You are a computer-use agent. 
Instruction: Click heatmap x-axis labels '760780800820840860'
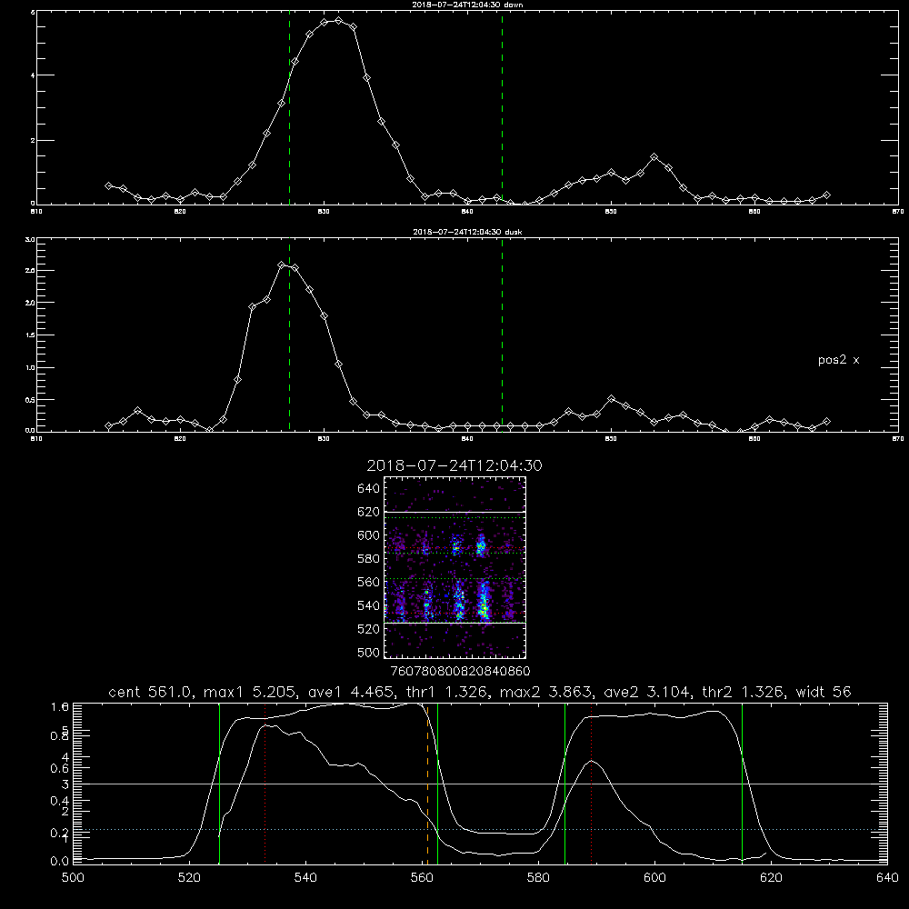(x=461, y=671)
